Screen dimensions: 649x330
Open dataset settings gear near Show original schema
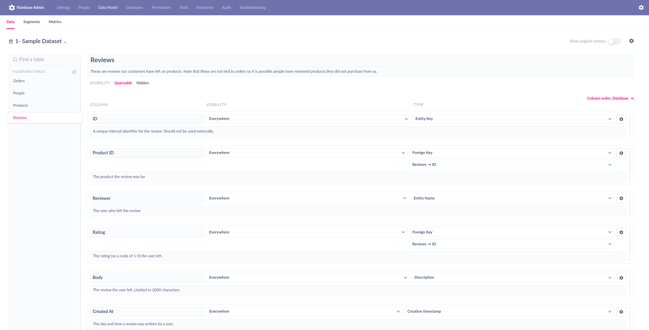point(631,41)
